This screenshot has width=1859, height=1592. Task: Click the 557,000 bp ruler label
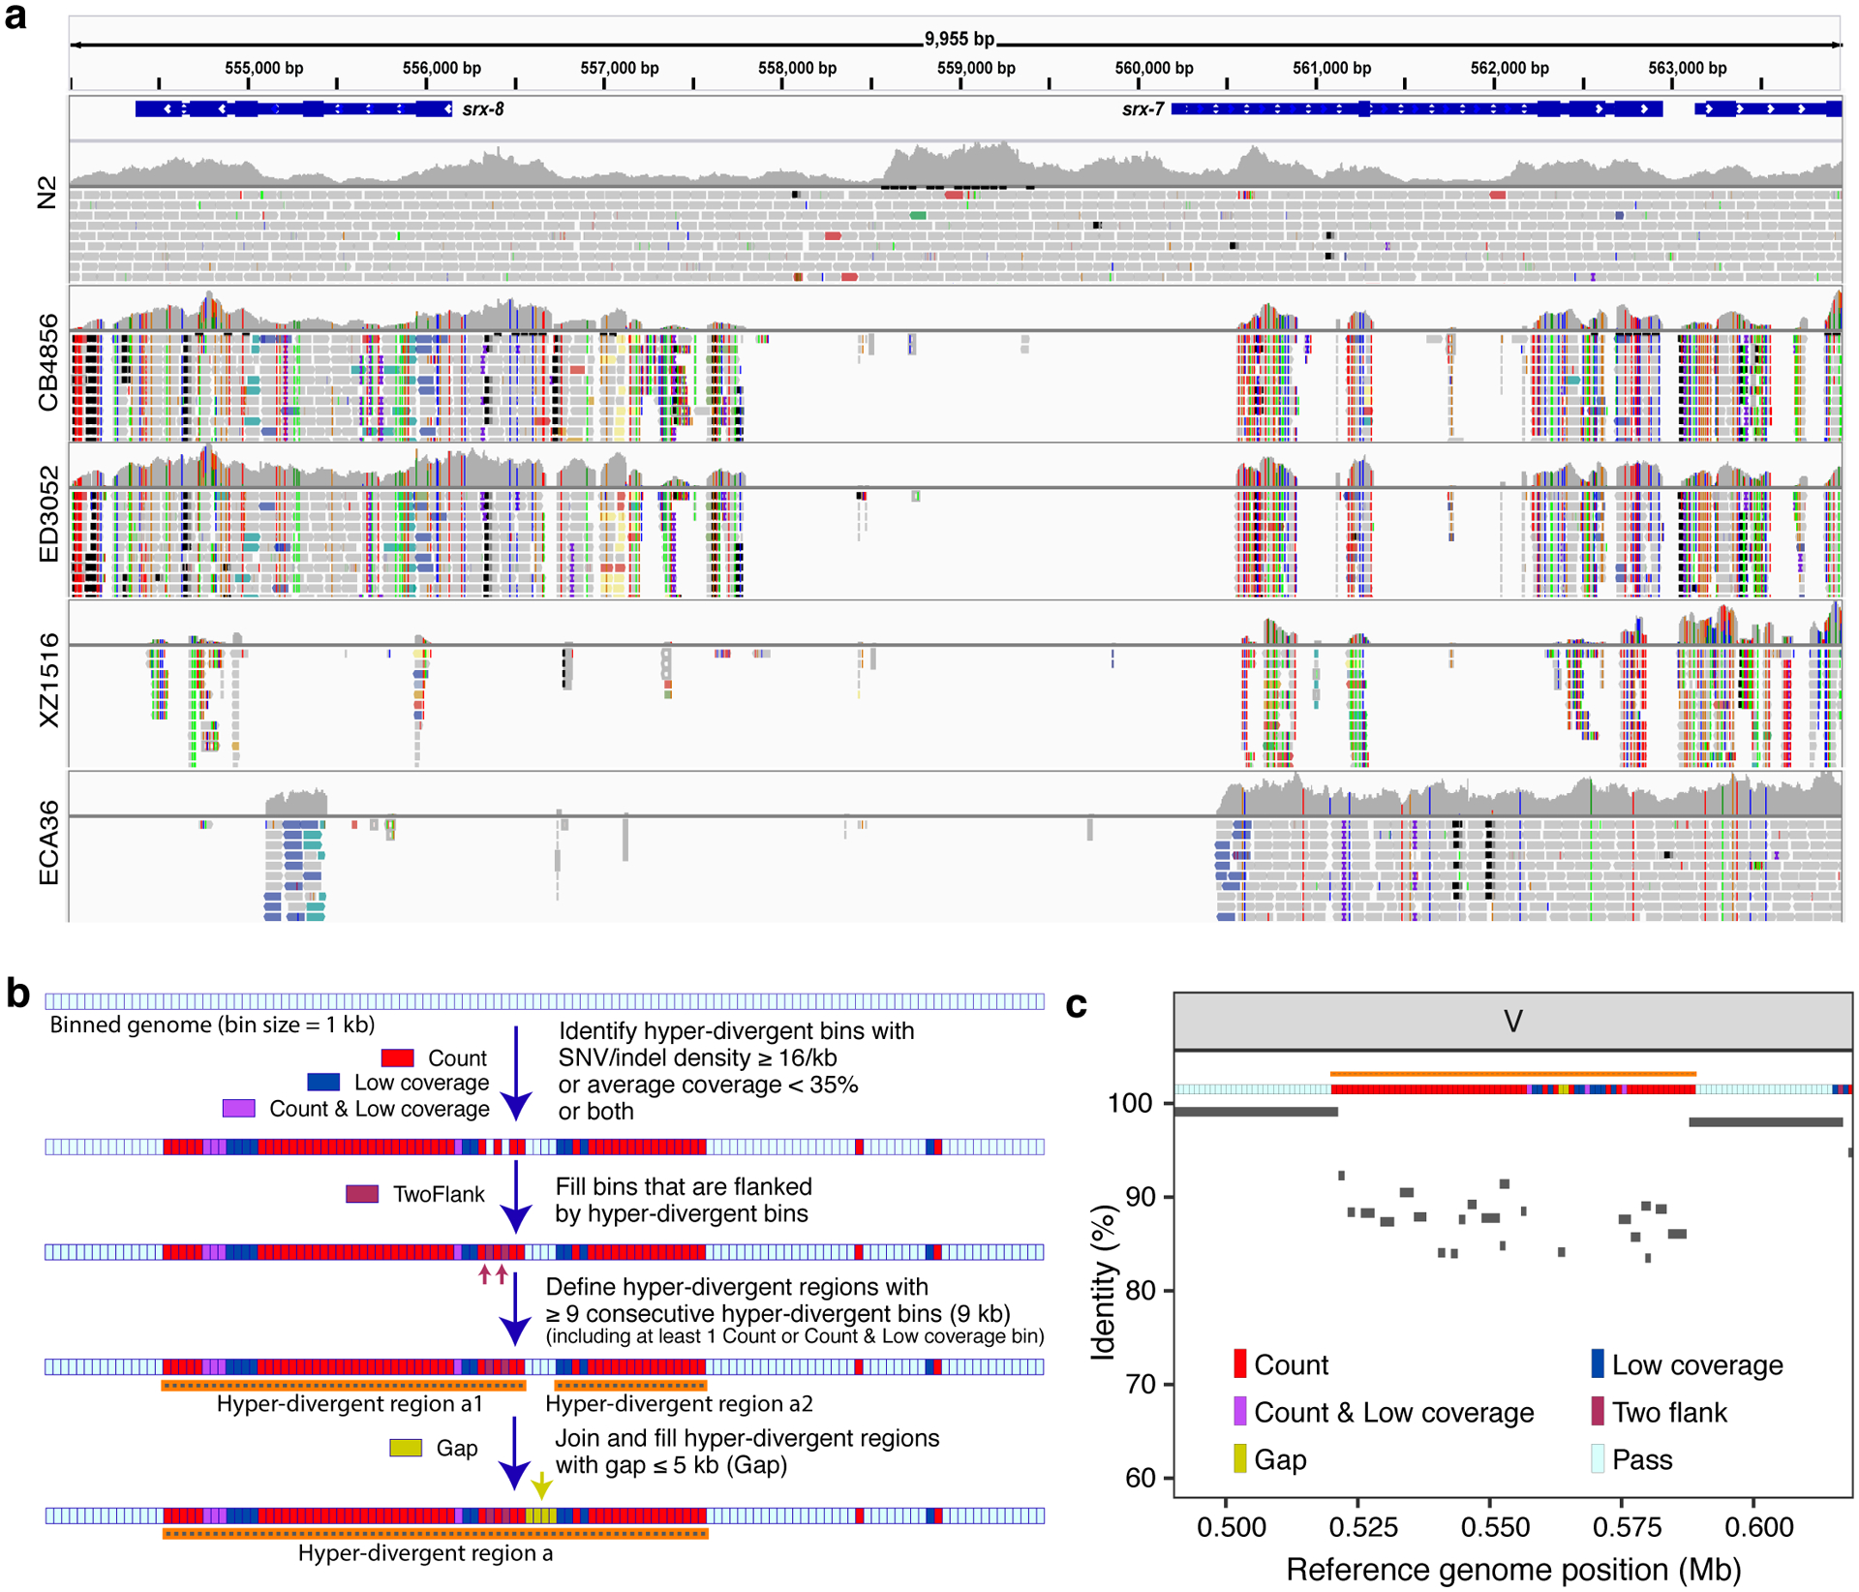[620, 68]
